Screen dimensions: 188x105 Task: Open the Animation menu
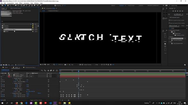click(x=26, y=3)
